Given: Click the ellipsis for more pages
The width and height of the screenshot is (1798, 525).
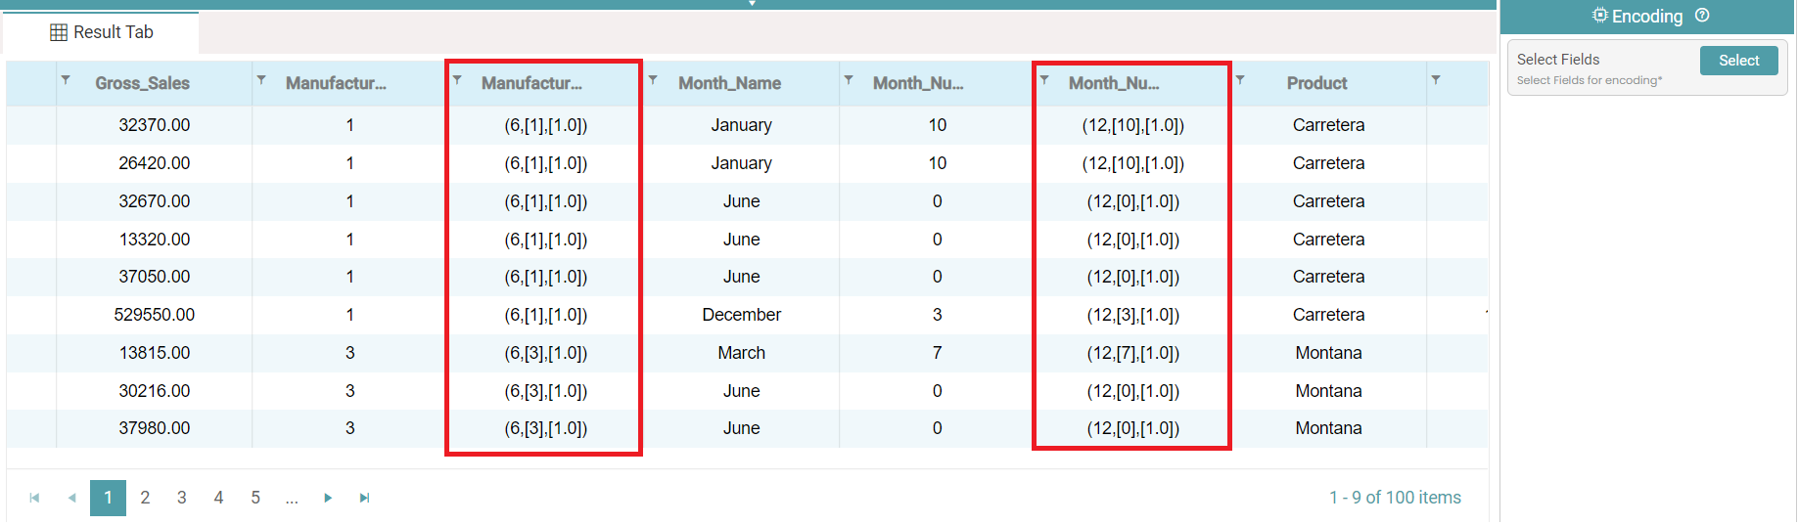Looking at the screenshot, I should coord(292,498).
